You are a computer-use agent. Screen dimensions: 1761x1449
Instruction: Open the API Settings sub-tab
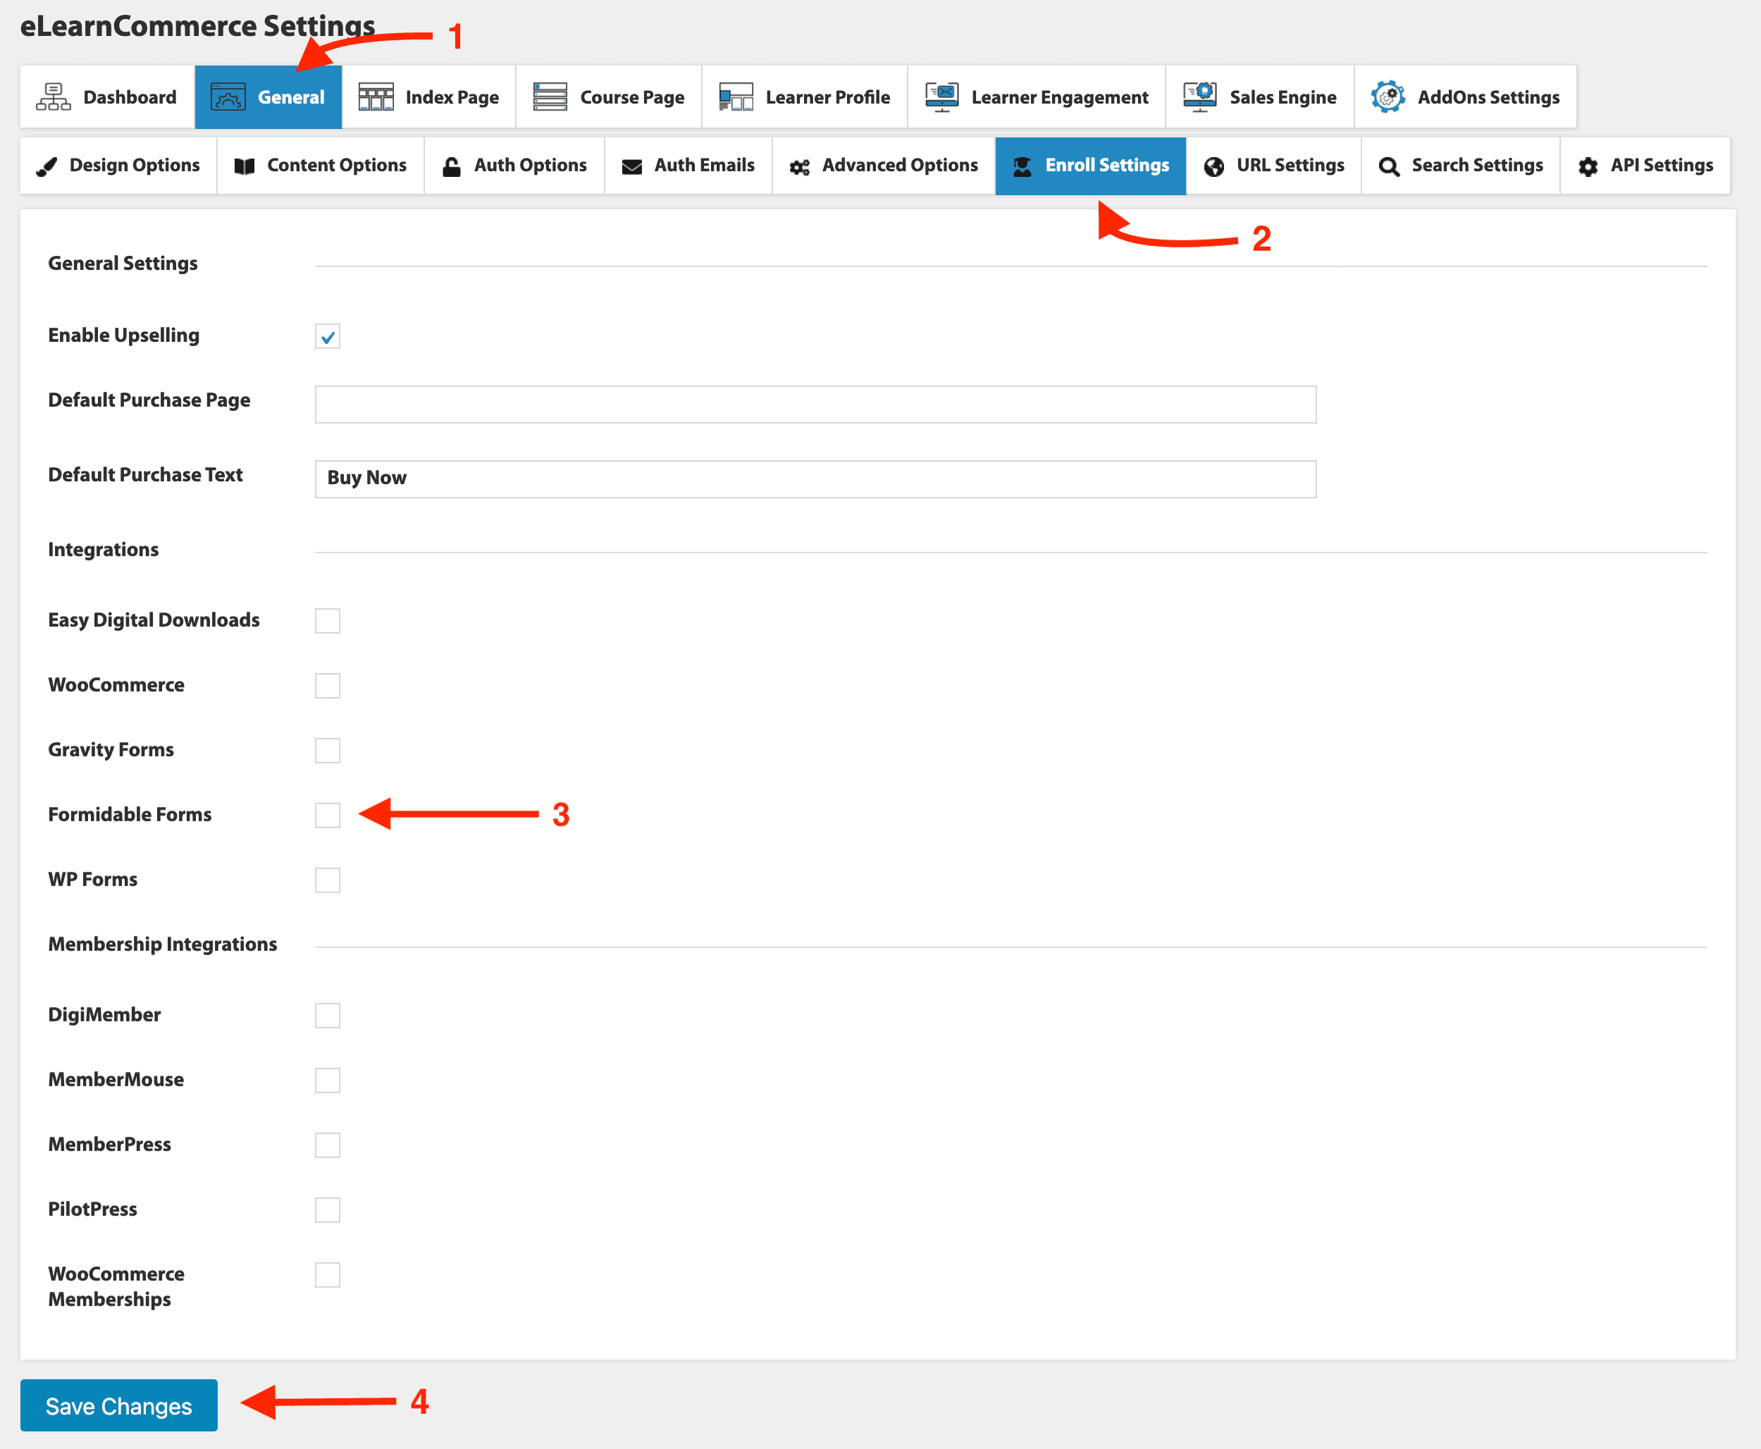click(x=1646, y=166)
